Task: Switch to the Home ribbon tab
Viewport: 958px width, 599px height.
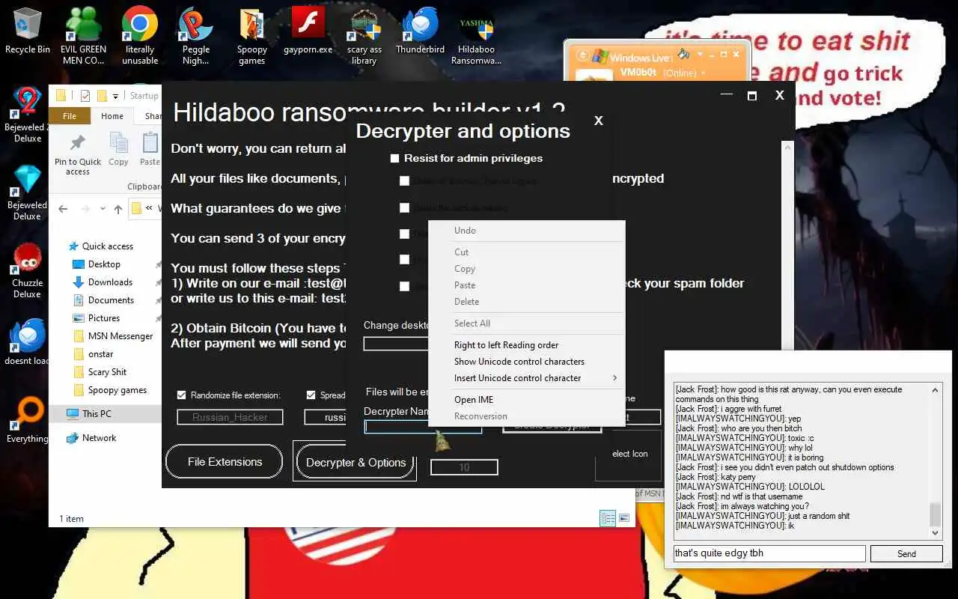Action: 112,116
